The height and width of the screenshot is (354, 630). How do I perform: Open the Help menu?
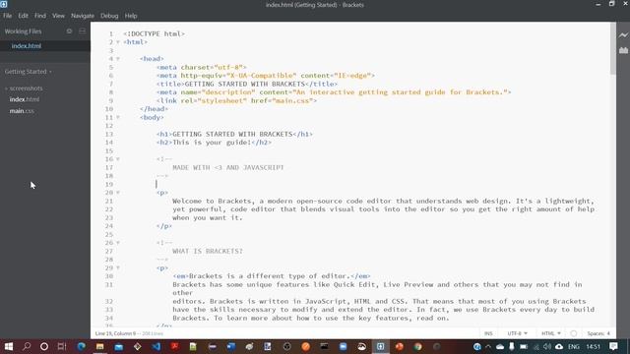131,16
